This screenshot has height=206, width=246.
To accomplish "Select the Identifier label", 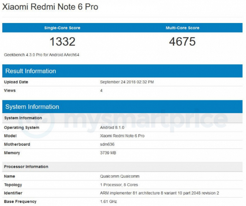I will coord(13,193).
